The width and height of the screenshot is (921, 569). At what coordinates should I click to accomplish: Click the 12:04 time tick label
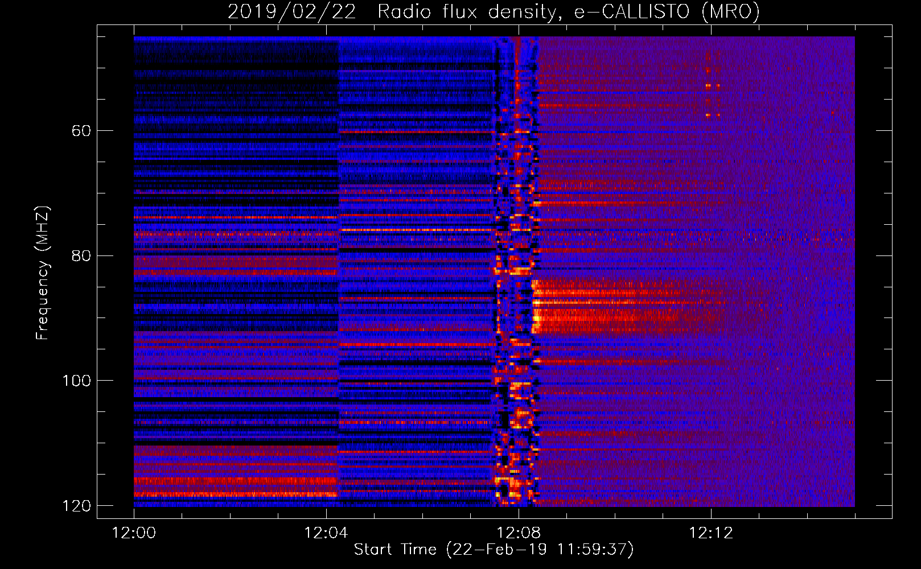pos(326,533)
